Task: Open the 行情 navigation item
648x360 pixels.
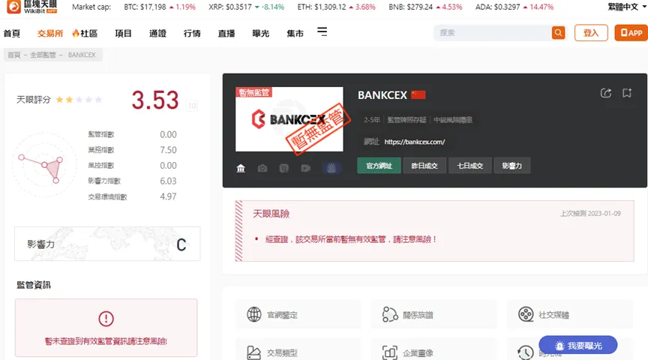Action: pyautogui.click(x=192, y=34)
